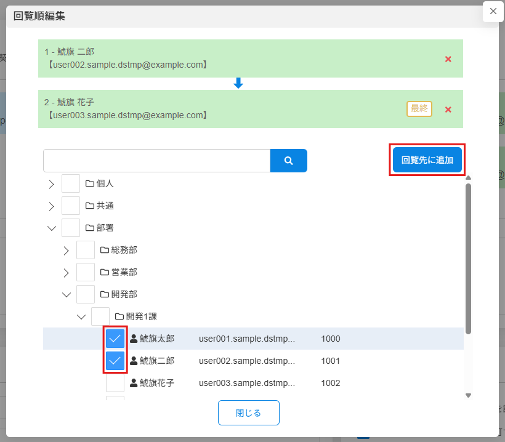Click the 閉じる button
The width and height of the screenshot is (505, 442).
pos(248,412)
